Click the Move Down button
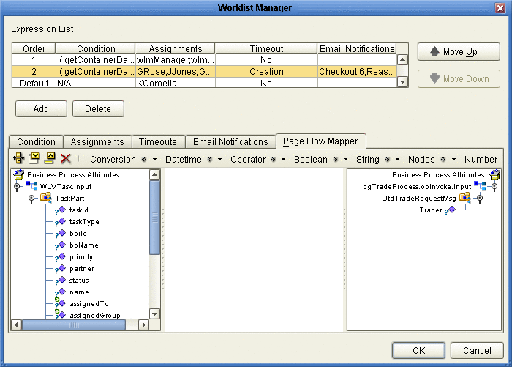Image resolution: width=512 pixels, height=367 pixels. coord(459,79)
